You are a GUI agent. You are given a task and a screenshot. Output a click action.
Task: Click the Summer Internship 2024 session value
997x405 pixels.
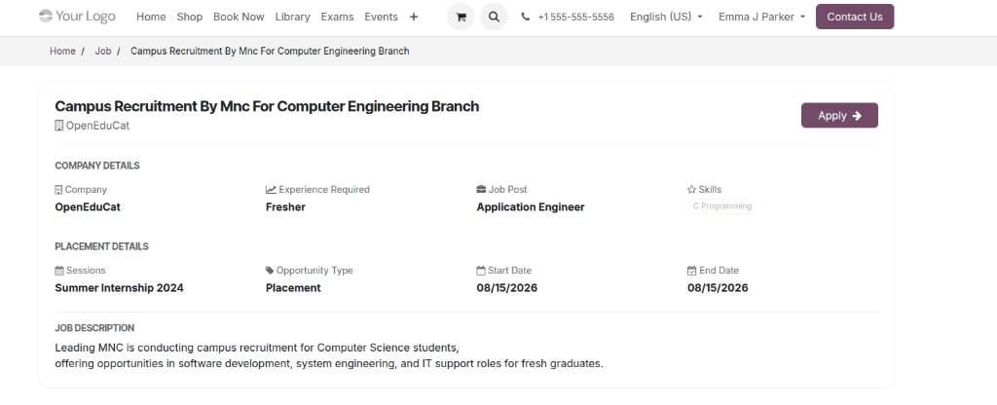119,287
